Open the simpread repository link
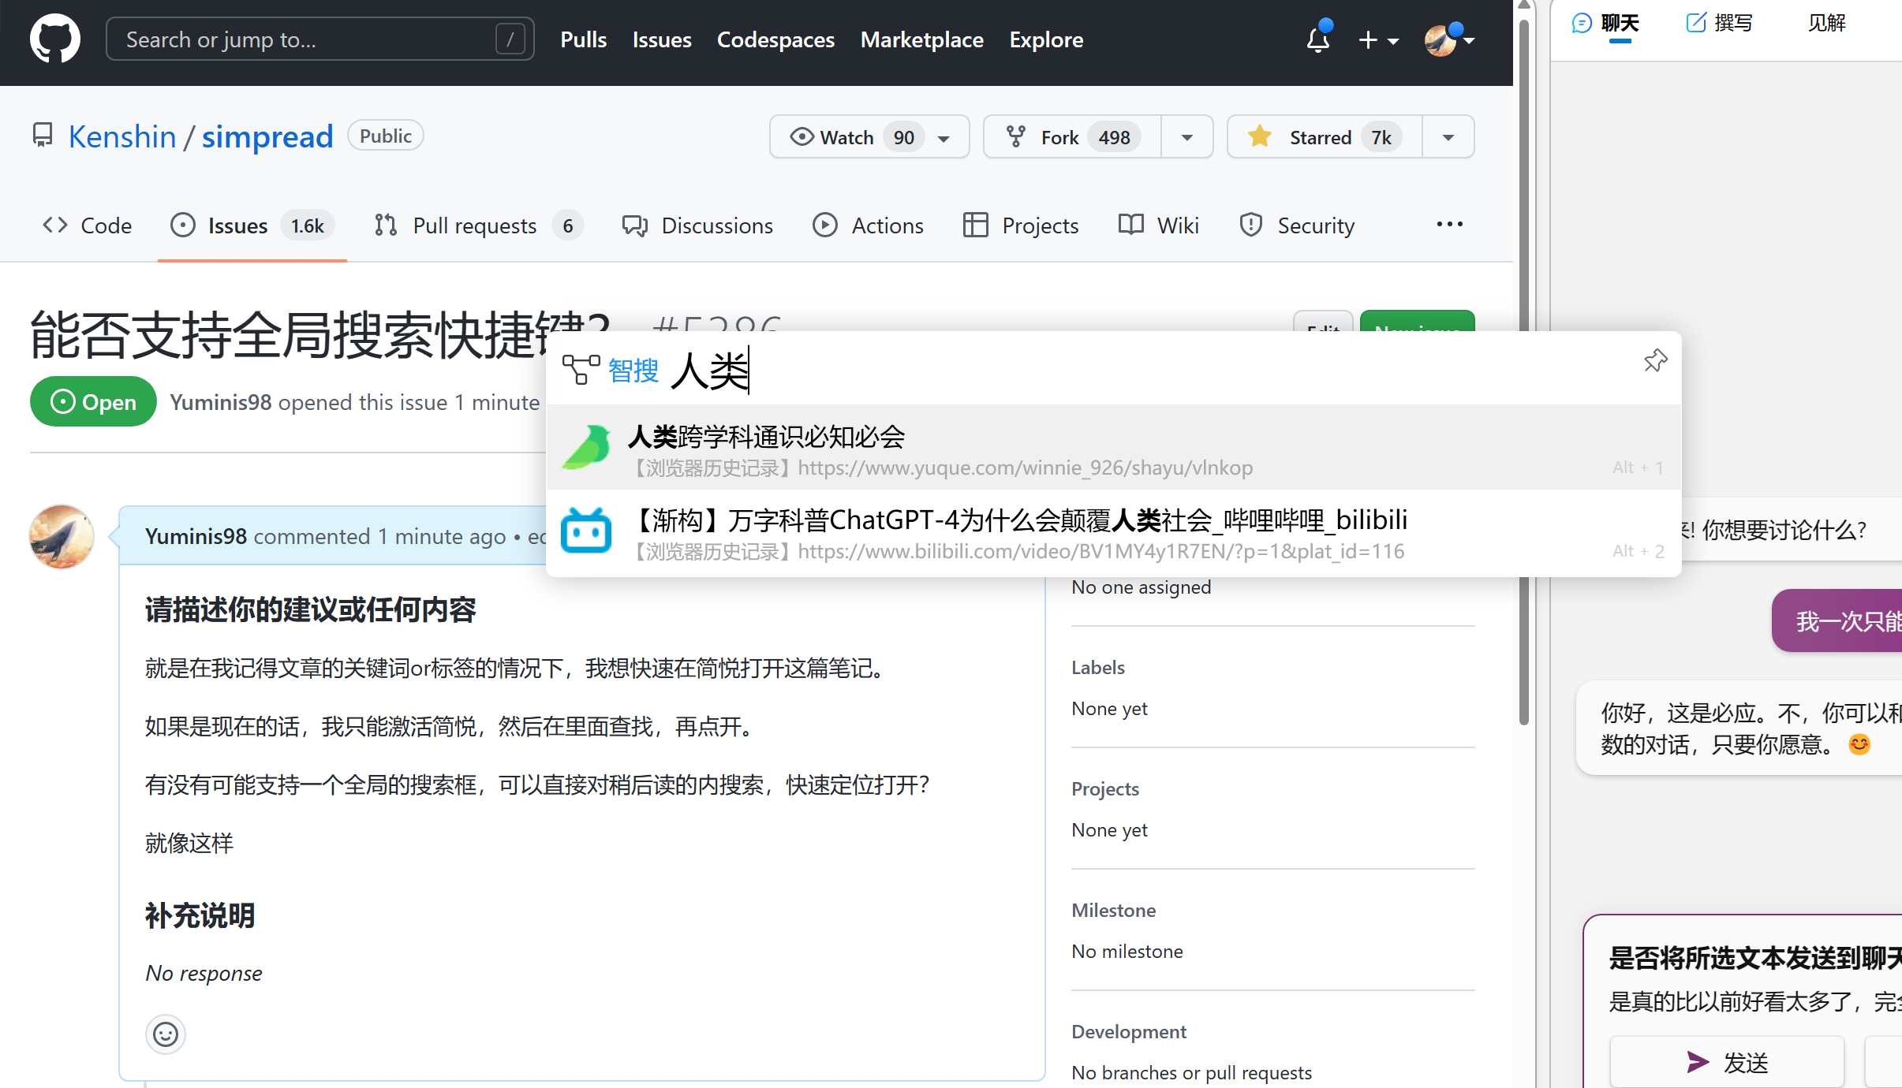The height and width of the screenshot is (1088, 1902). pos(267,136)
